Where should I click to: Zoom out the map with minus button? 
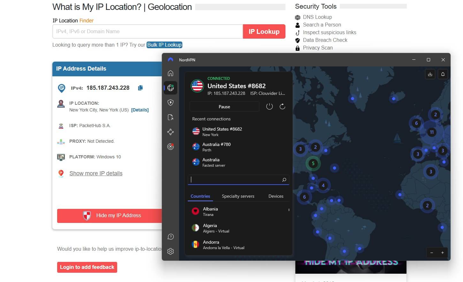click(432, 253)
